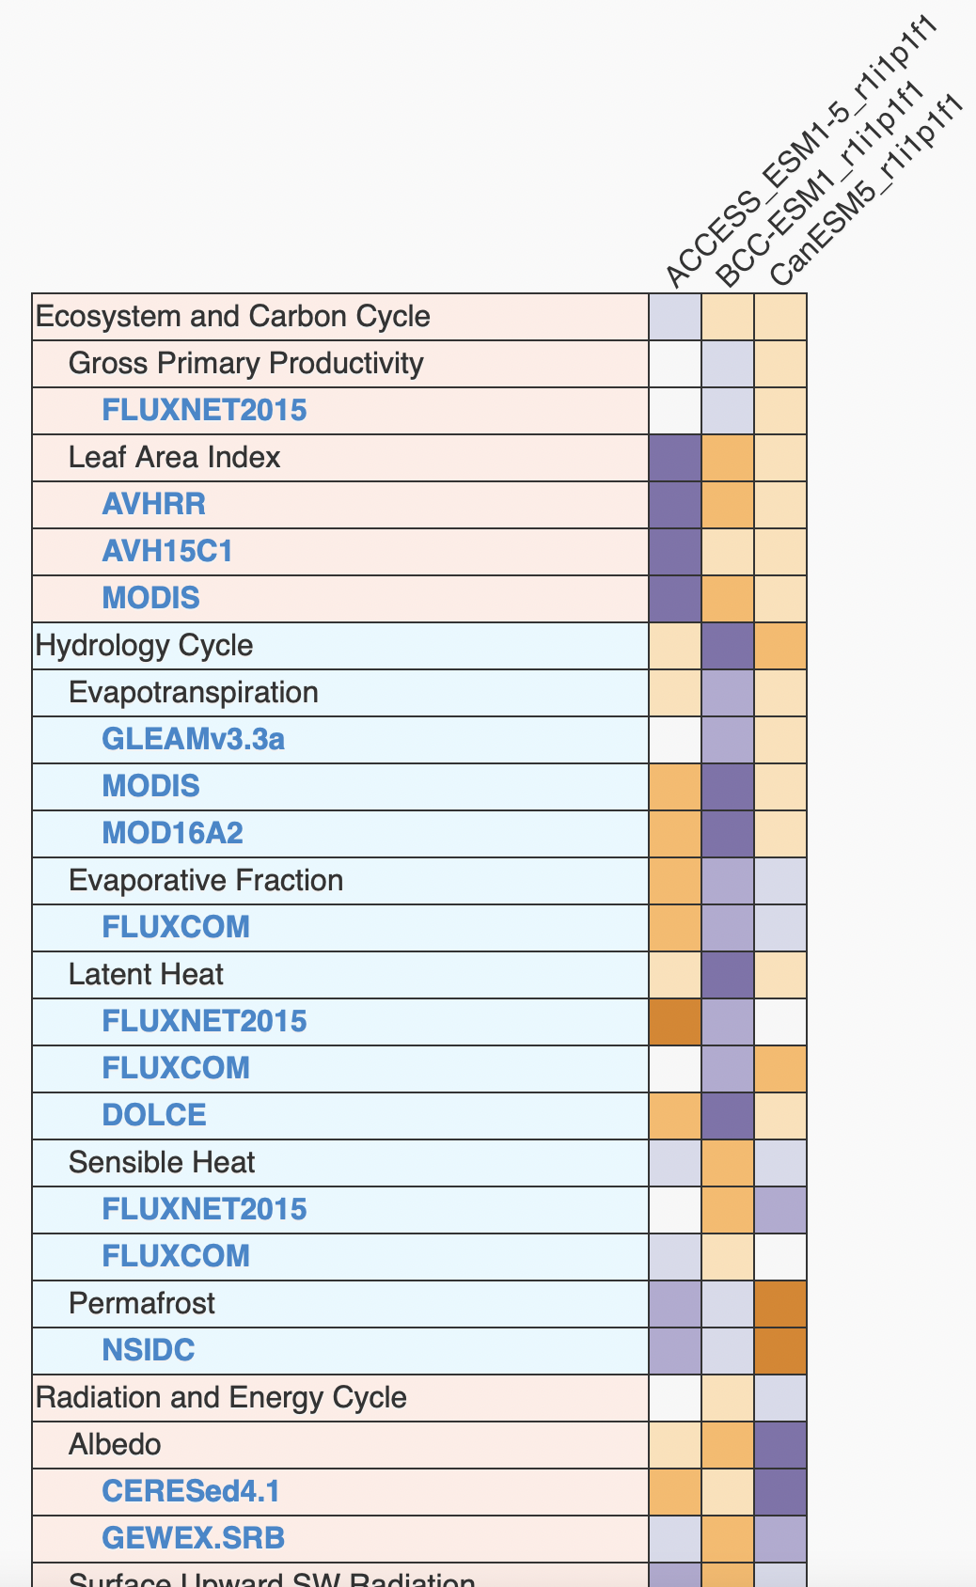
Task: Click the CERESed4.1 albedo dataset link
Action: point(191,1491)
